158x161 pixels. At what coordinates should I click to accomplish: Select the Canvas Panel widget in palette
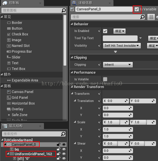[x=20, y=92]
